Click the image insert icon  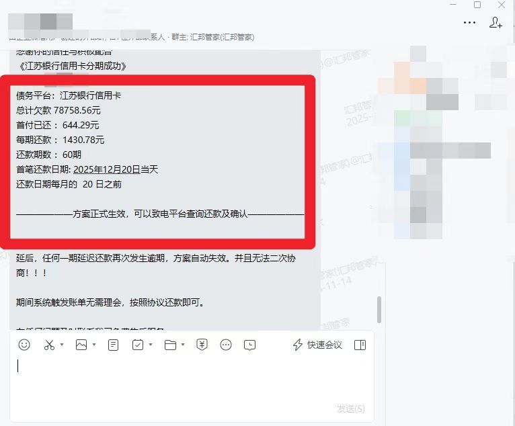[x=81, y=345]
